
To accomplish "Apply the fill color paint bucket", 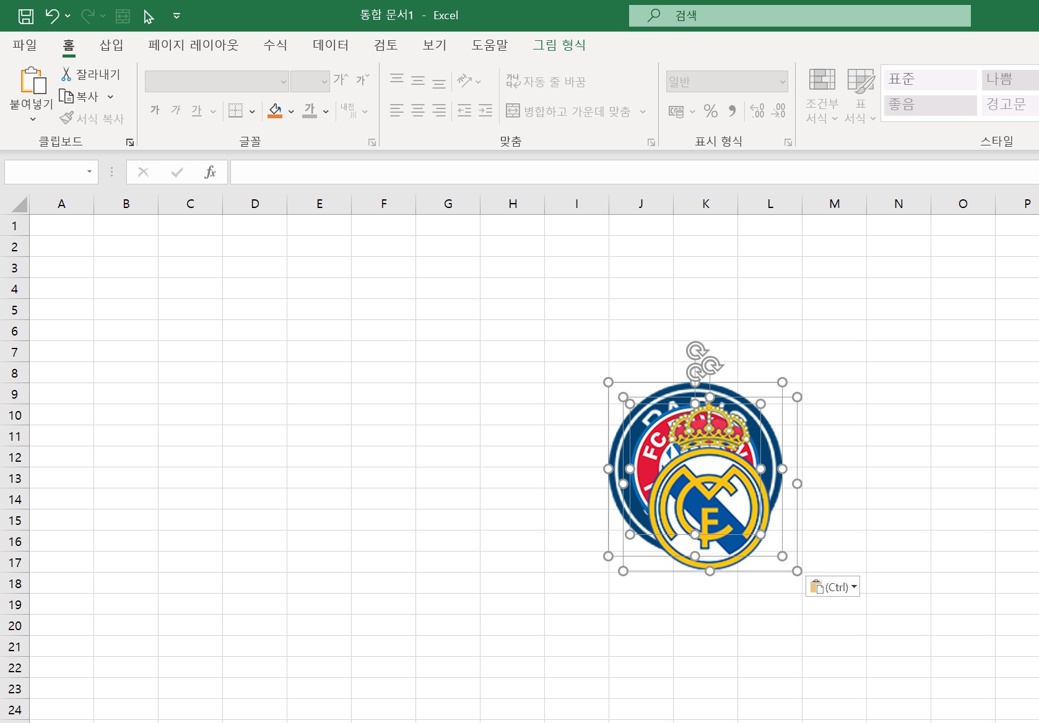I will 275,111.
